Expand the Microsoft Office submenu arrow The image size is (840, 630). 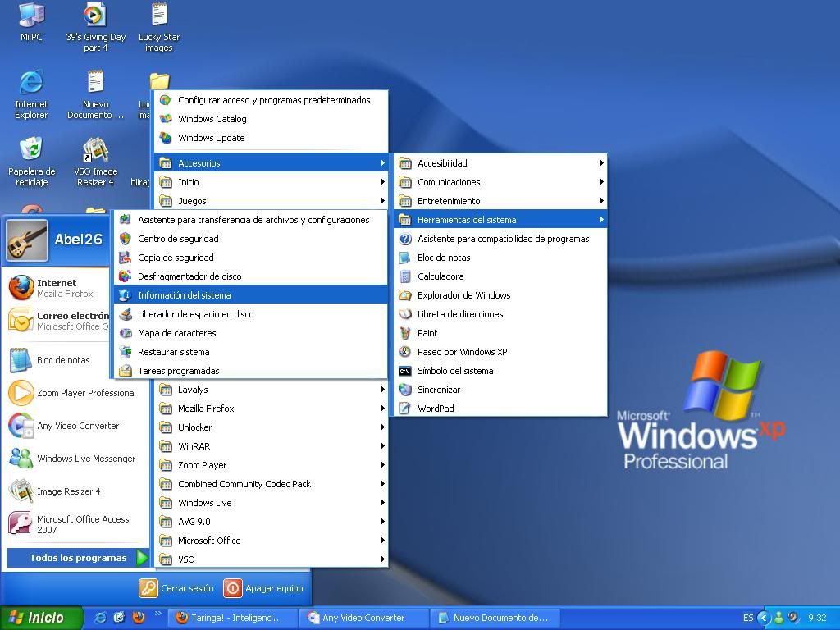pyautogui.click(x=382, y=541)
